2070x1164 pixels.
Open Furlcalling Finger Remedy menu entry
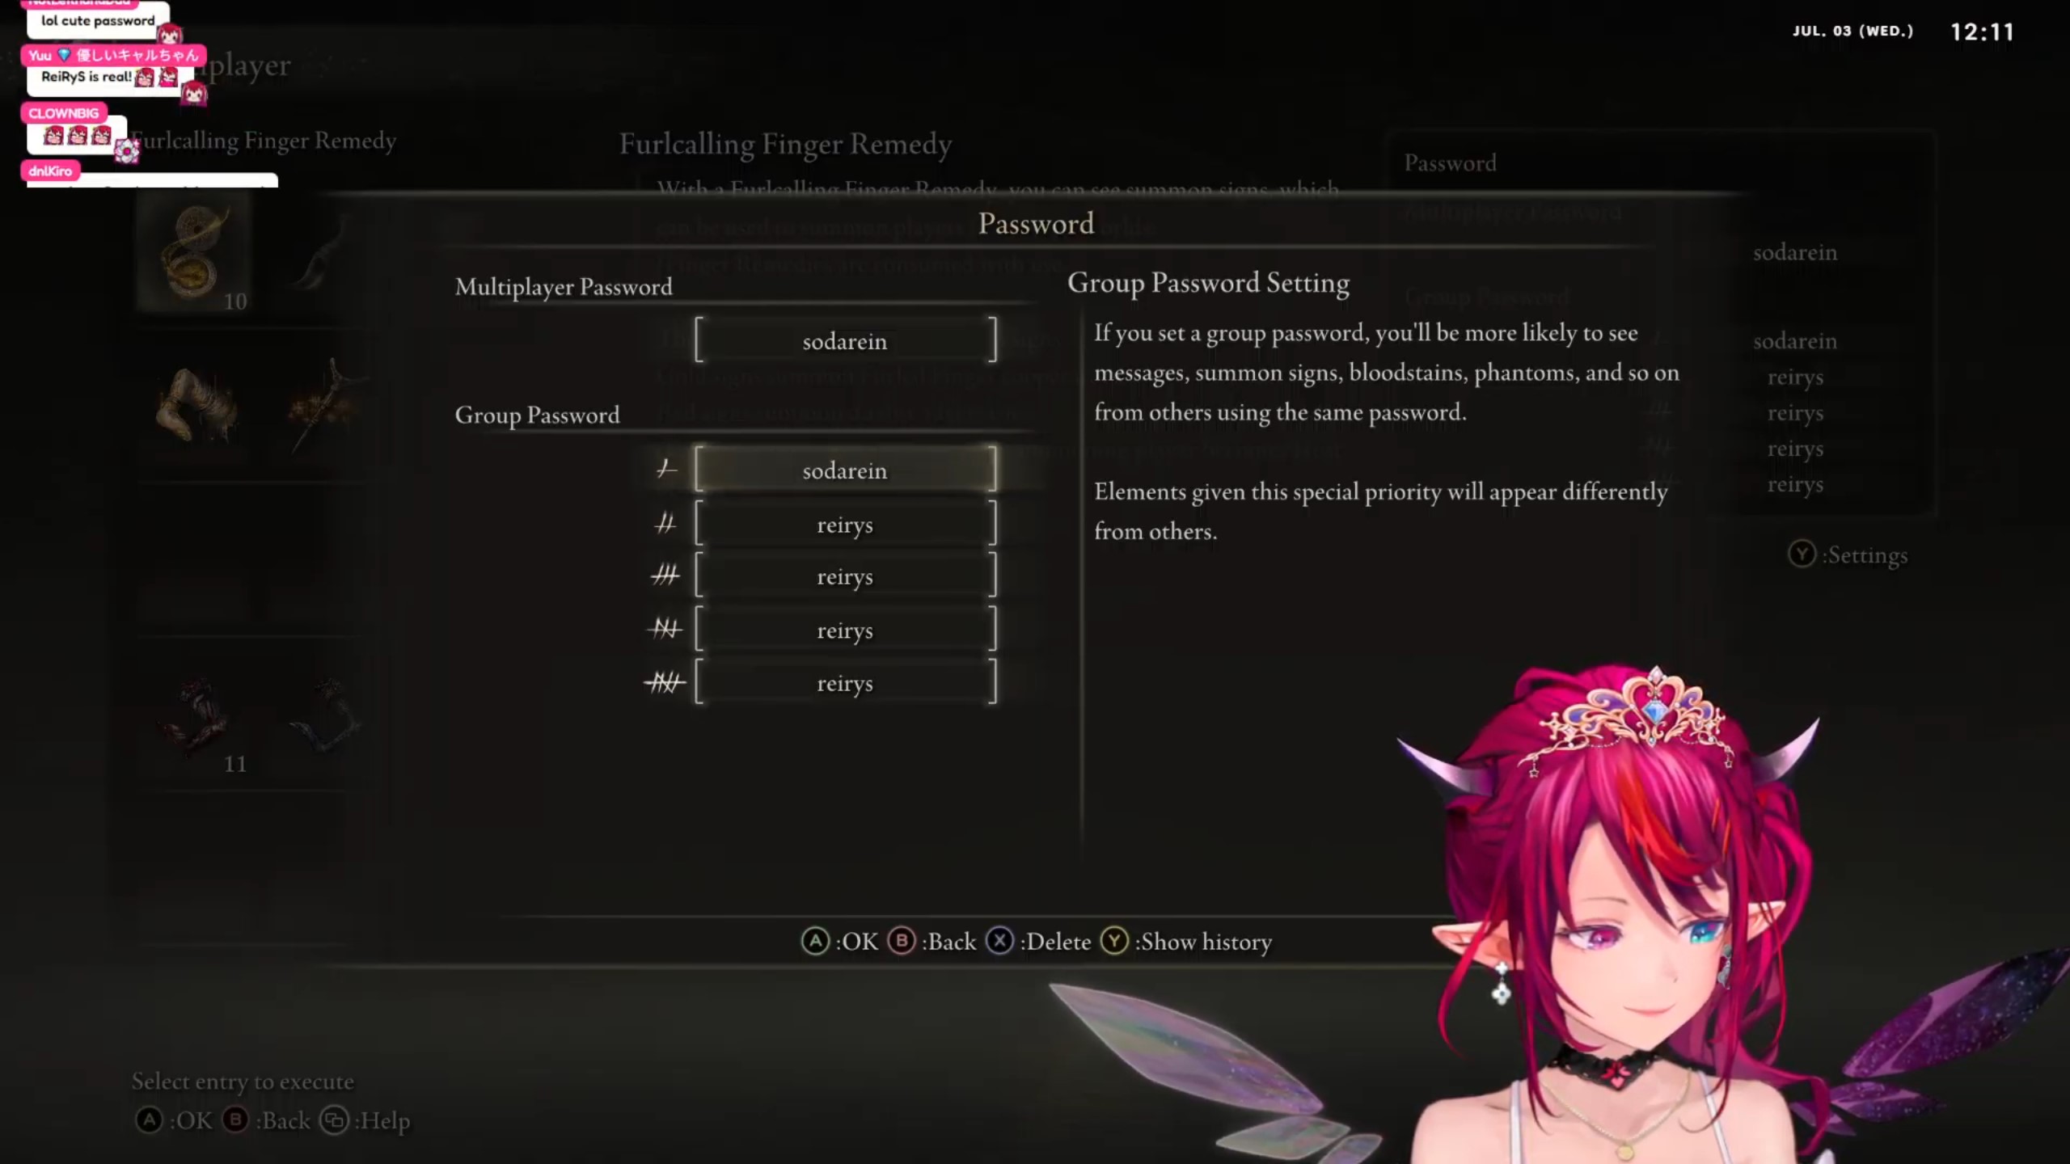coord(267,141)
